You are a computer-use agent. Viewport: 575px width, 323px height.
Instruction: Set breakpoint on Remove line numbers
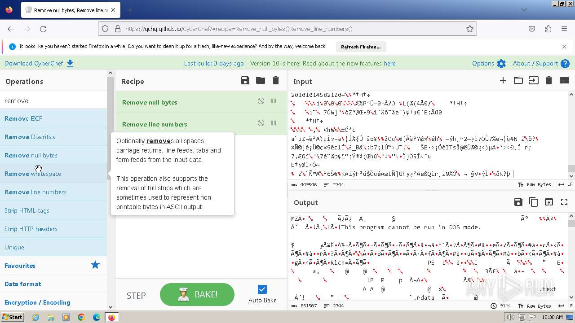click(273, 123)
